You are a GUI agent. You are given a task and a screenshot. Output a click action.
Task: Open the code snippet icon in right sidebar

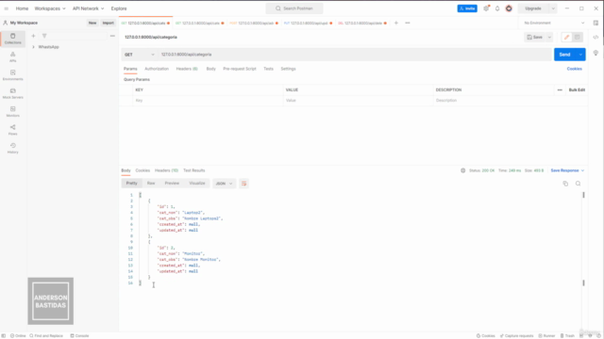point(596,38)
